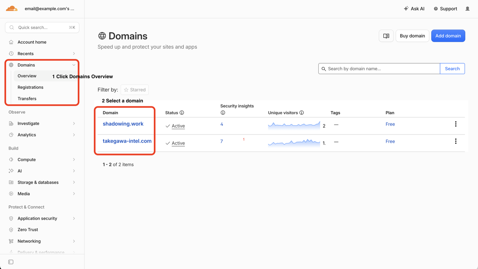478x269 pixels.
Task: Open the shadowing.work domain link
Action: point(123,124)
